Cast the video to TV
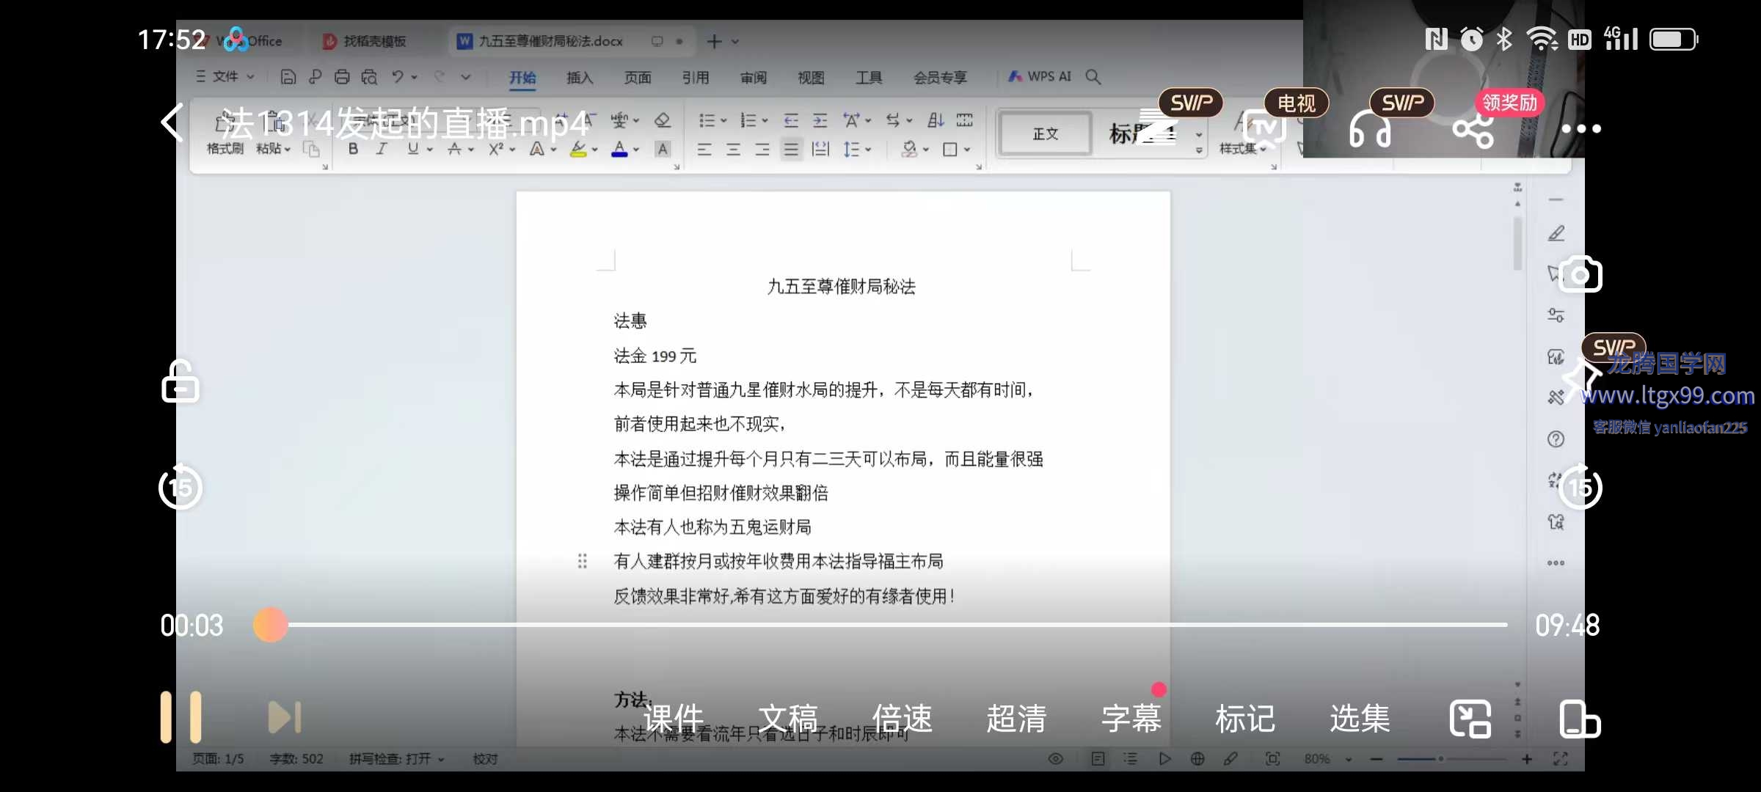 [x=1265, y=128]
